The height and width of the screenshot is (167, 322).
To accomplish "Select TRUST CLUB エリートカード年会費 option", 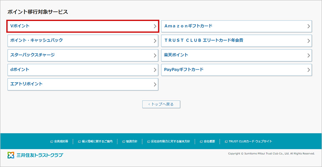I will click(x=236, y=41).
